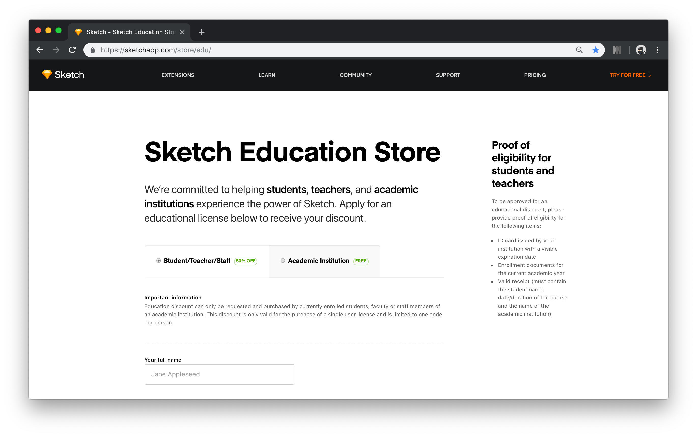697x437 pixels.
Task: Click the browser extensions/menu icon
Action: (x=658, y=49)
